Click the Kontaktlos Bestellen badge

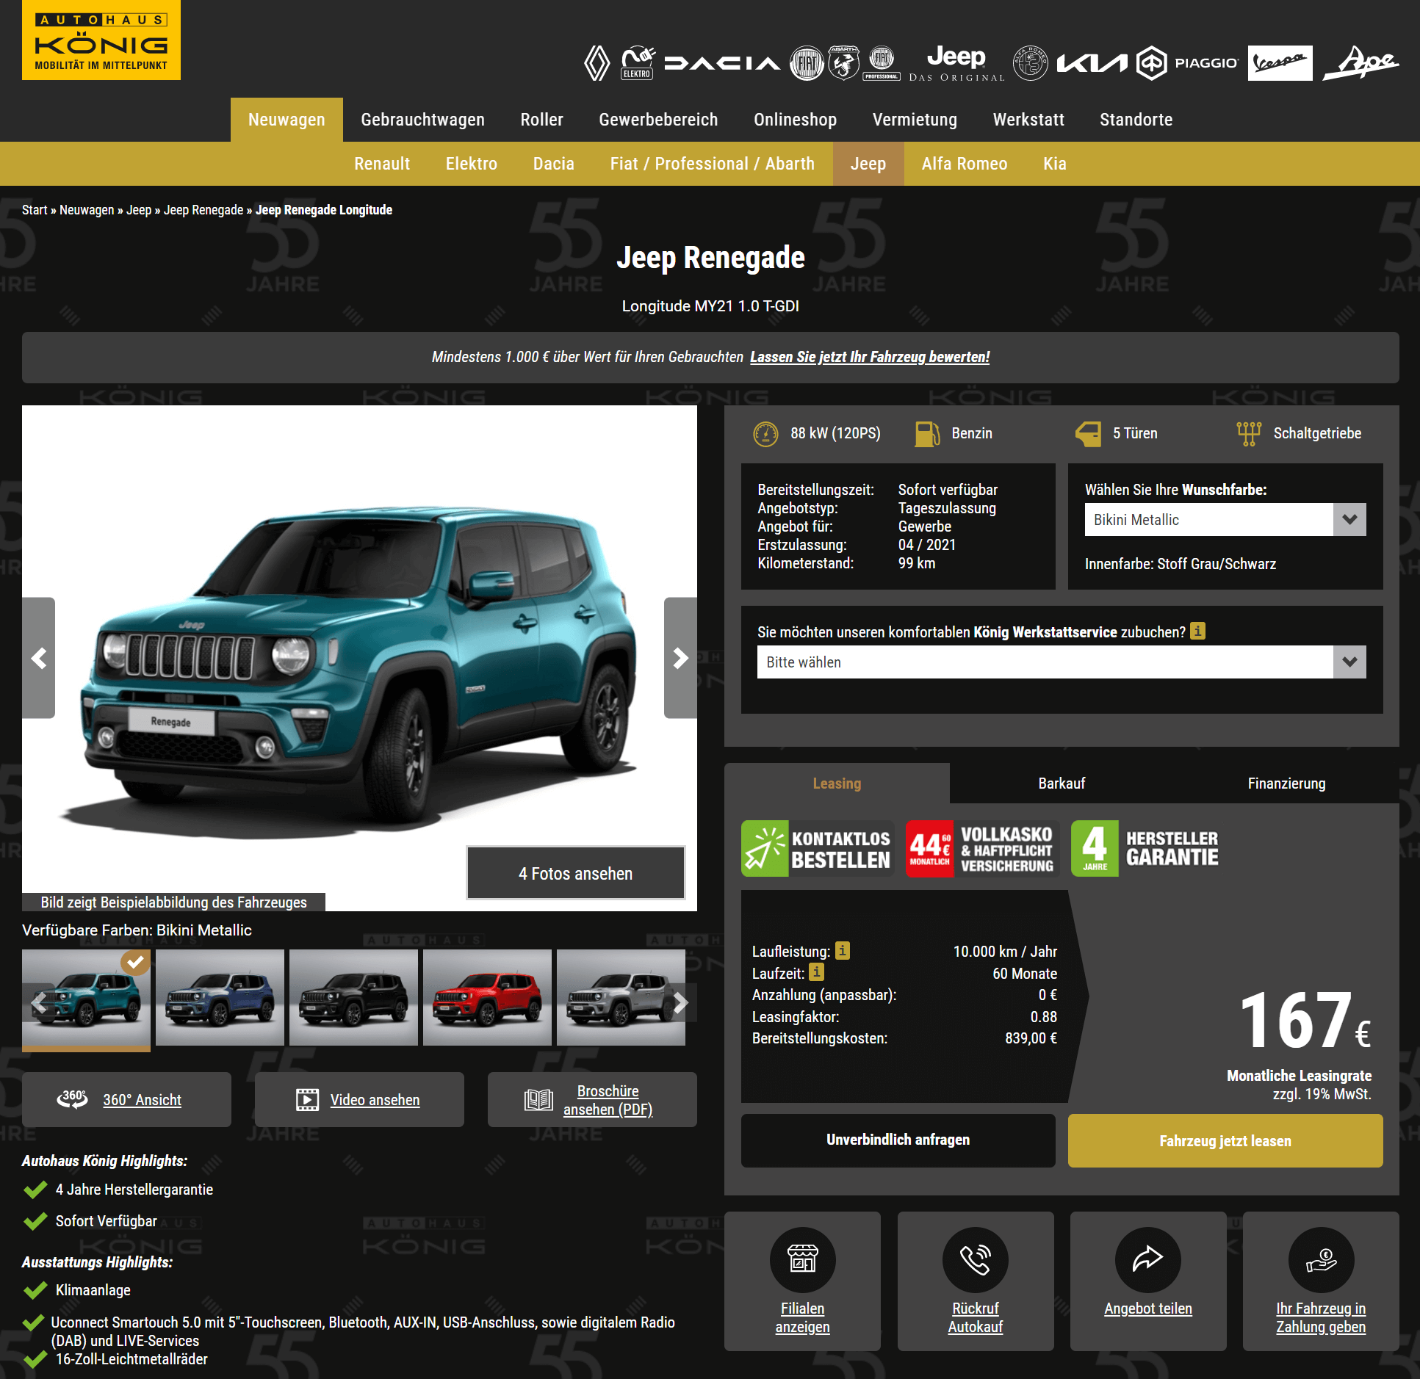(818, 849)
